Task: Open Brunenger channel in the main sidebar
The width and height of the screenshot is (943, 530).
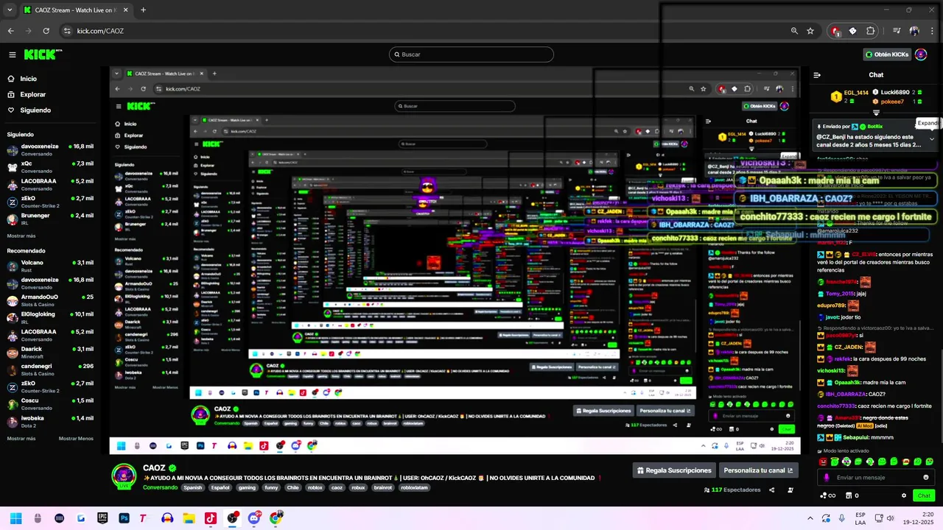Action: pyautogui.click(x=50, y=219)
